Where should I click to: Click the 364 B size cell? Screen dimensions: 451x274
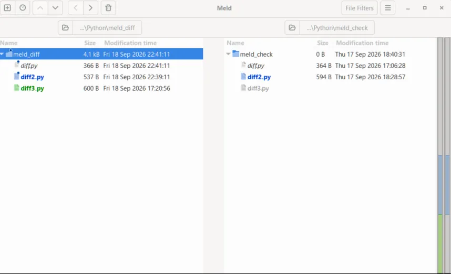(x=324, y=66)
